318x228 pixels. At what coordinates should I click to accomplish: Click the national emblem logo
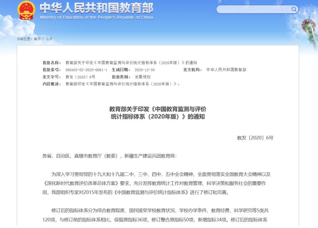[x=26, y=10]
